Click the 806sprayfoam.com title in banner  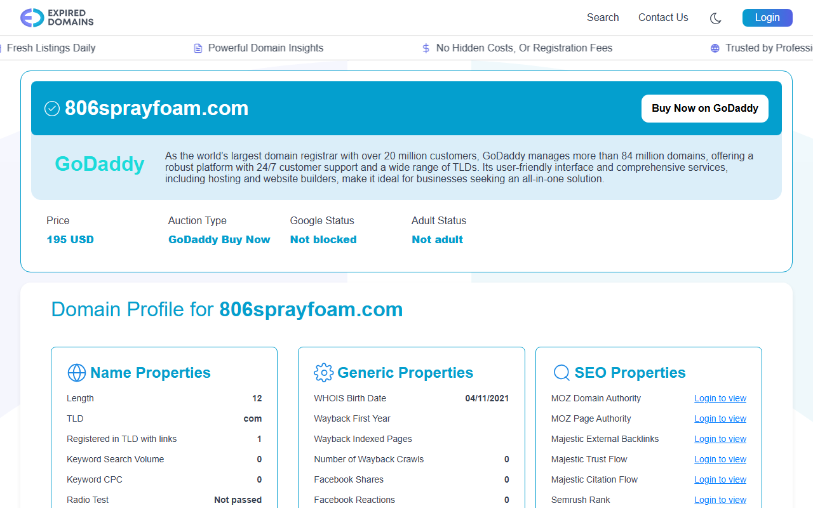156,109
